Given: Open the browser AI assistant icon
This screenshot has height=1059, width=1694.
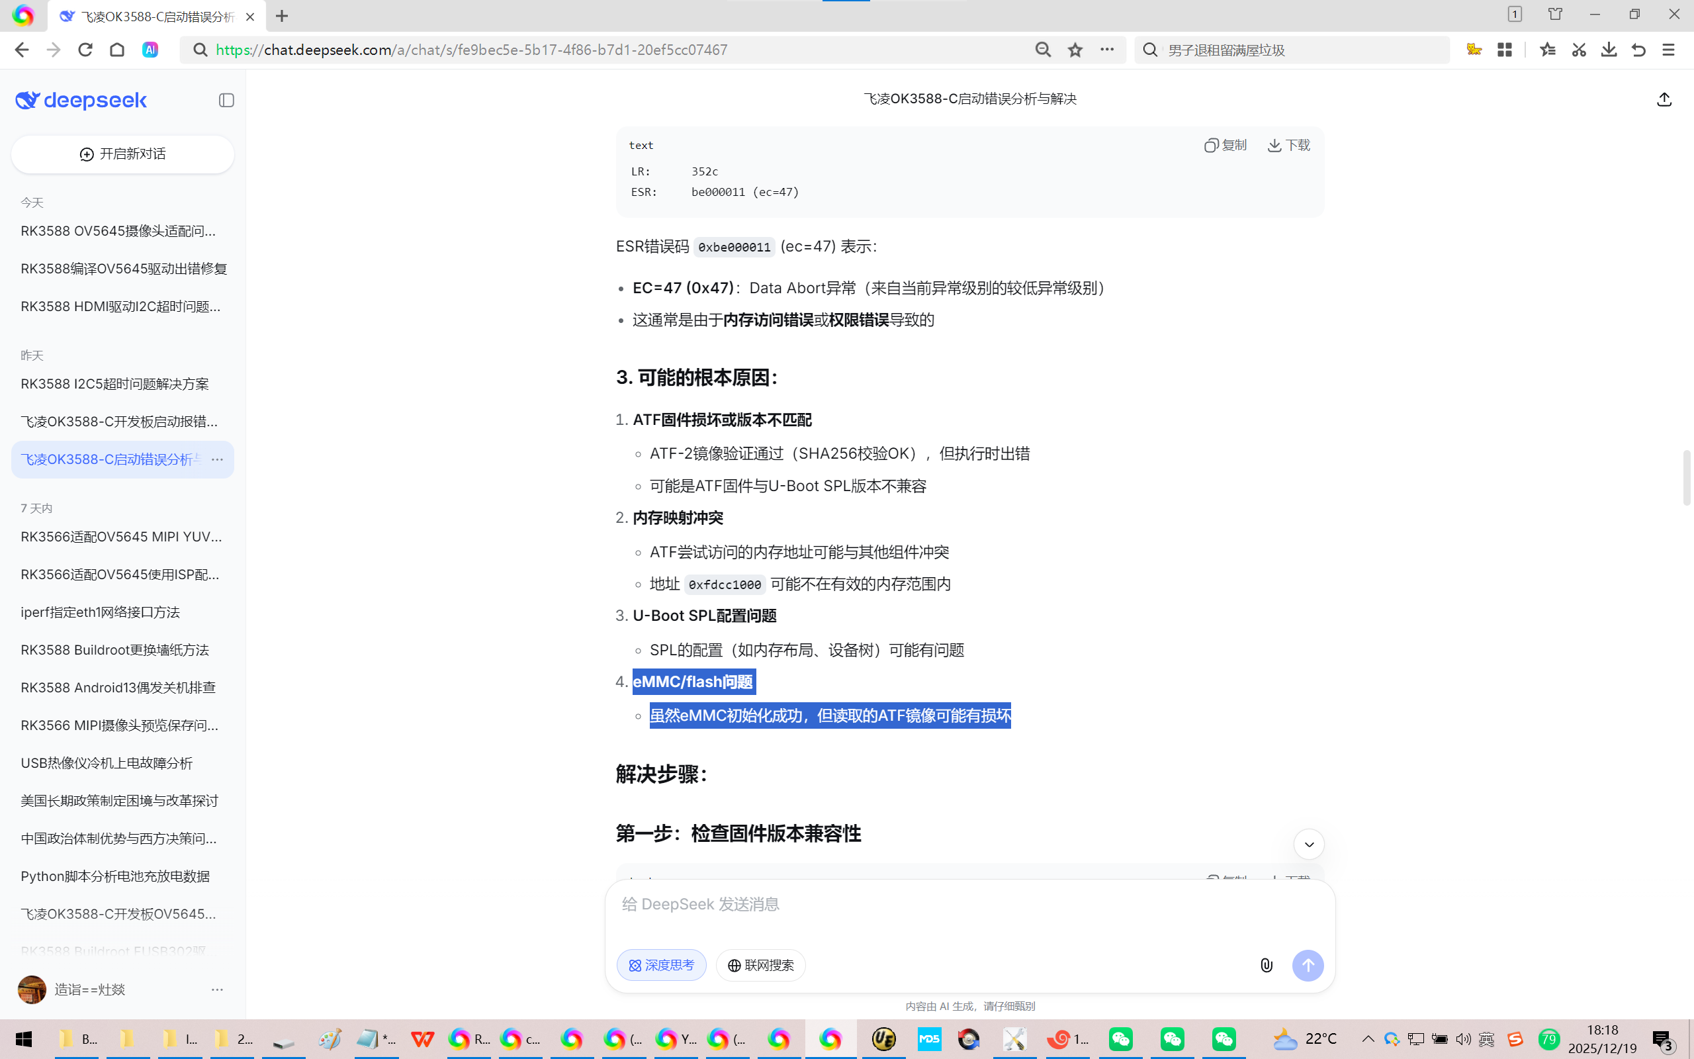Looking at the screenshot, I should point(150,50).
